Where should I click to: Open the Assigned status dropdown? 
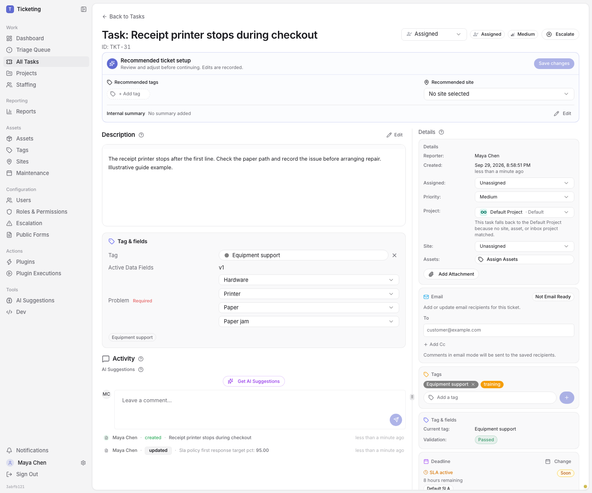[434, 34]
